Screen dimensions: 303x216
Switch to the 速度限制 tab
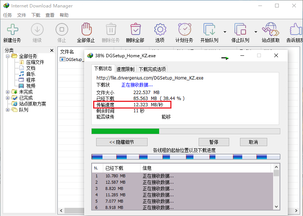(126, 69)
